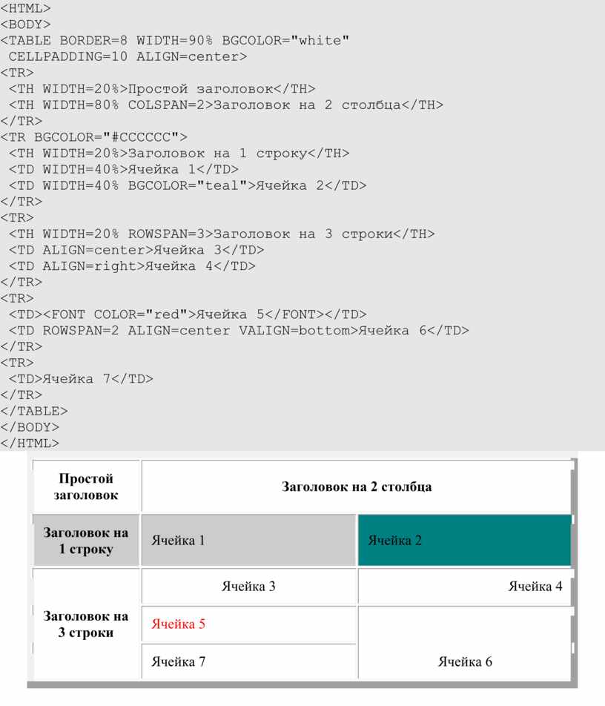The image size is (605, 706).
Task: Click the CELLPADDING=10 ALIGN=center code line
Action: [128, 56]
